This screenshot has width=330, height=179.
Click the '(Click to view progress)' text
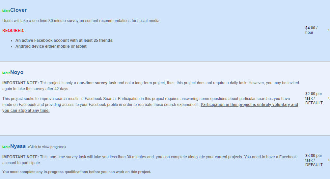(x=47, y=147)
